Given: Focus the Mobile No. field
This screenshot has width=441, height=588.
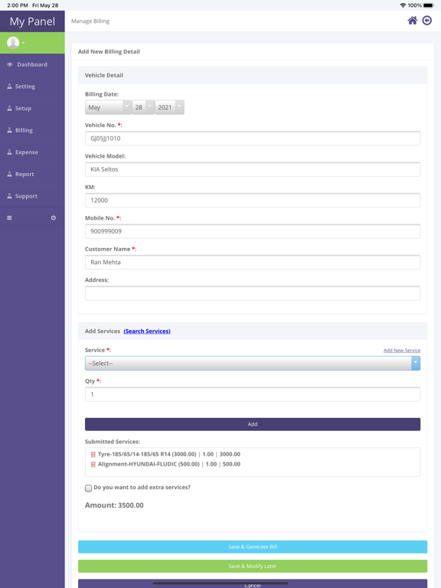Looking at the screenshot, I should (253, 231).
